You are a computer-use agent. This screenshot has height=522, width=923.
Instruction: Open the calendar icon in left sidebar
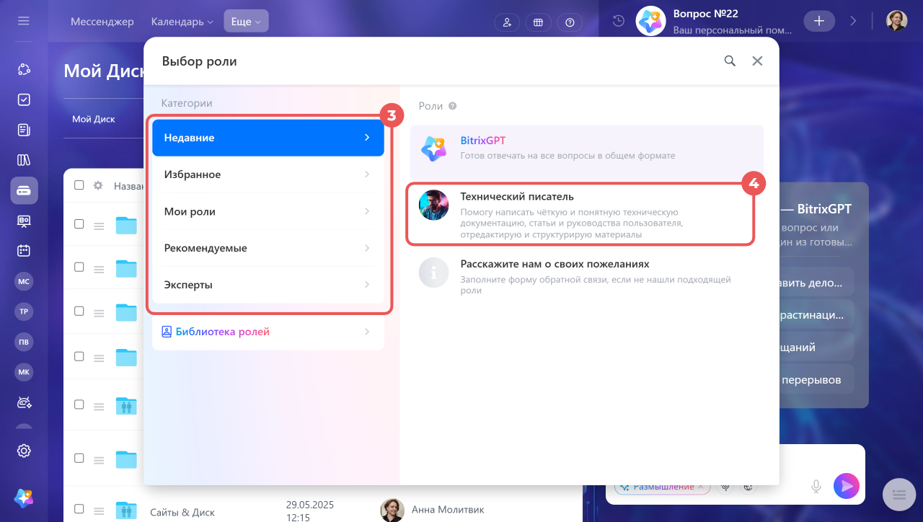24,251
